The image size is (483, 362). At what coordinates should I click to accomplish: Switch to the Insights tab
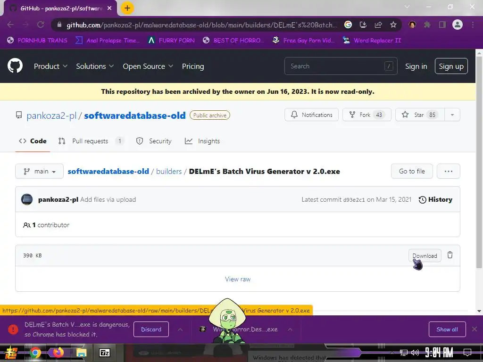tap(202, 141)
